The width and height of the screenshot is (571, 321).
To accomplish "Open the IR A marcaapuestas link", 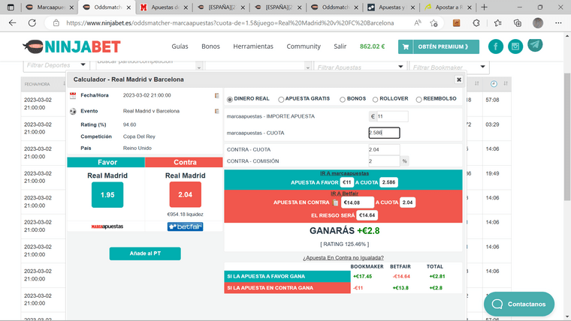I will click(x=344, y=173).
